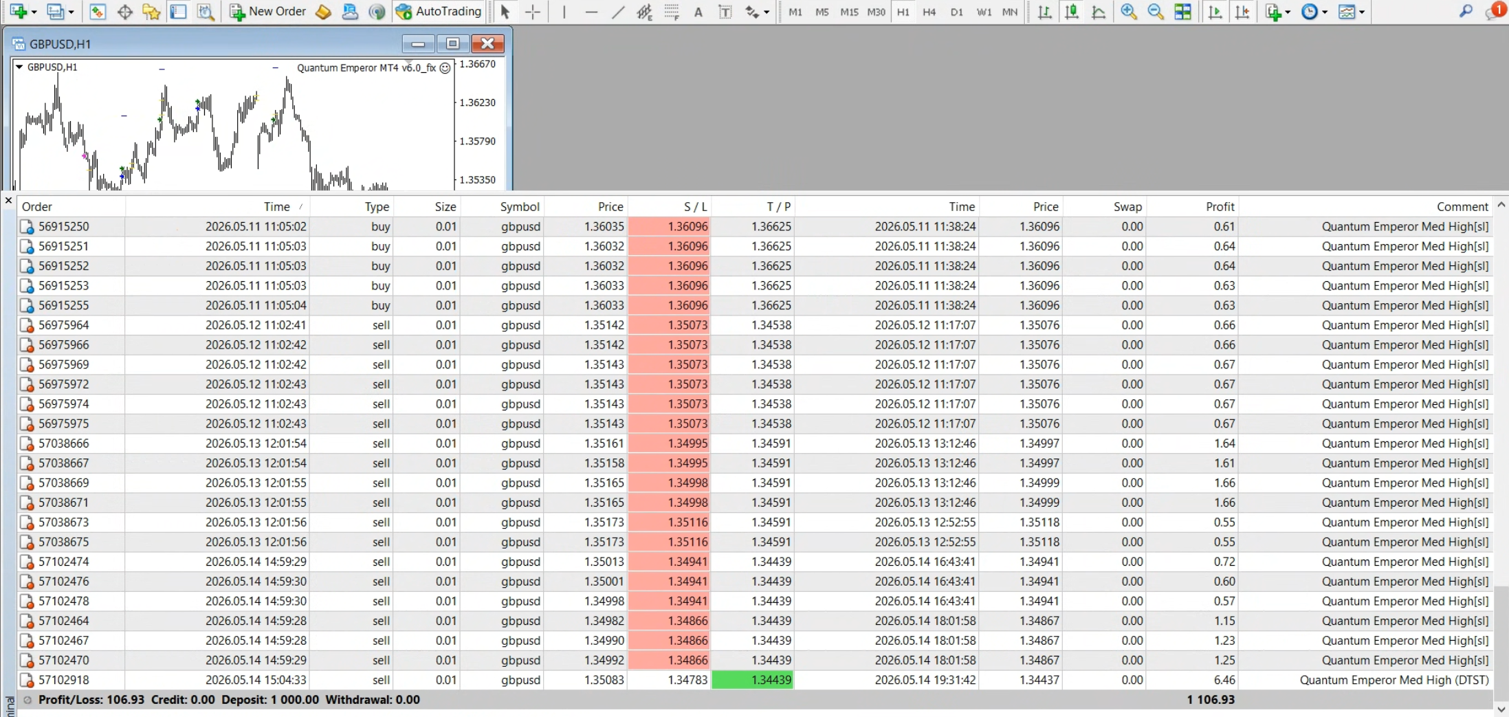Click the history scrollbar up arrow
This screenshot has height=717, width=1509.
pos(1501,206)
